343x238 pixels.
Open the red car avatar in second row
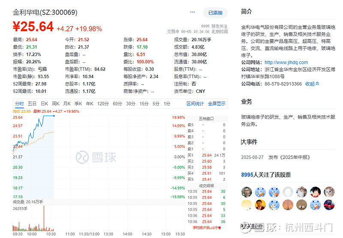pyautogui.click(x=329, y=205)
